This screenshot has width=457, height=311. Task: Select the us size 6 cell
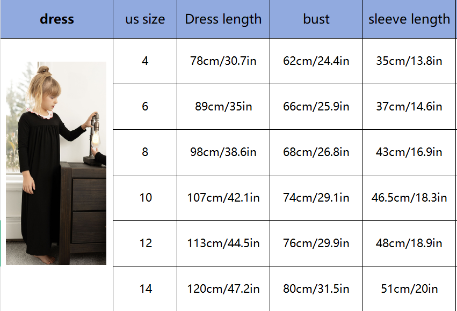(145, 107)
